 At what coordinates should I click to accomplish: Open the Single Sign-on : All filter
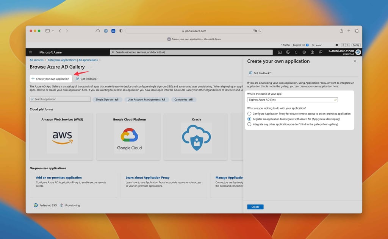[x=107, y=100]
